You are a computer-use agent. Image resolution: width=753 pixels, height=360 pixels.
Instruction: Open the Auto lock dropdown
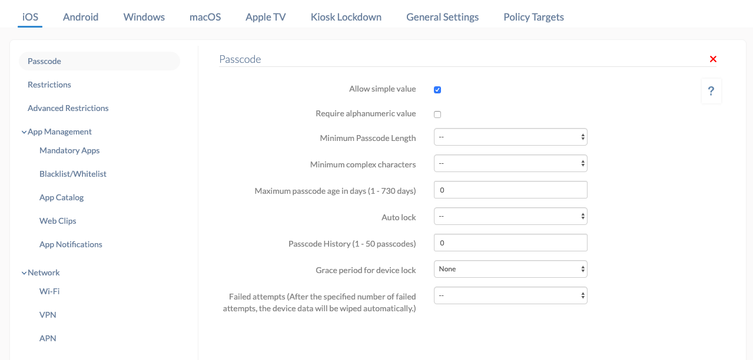coord(510,216)
